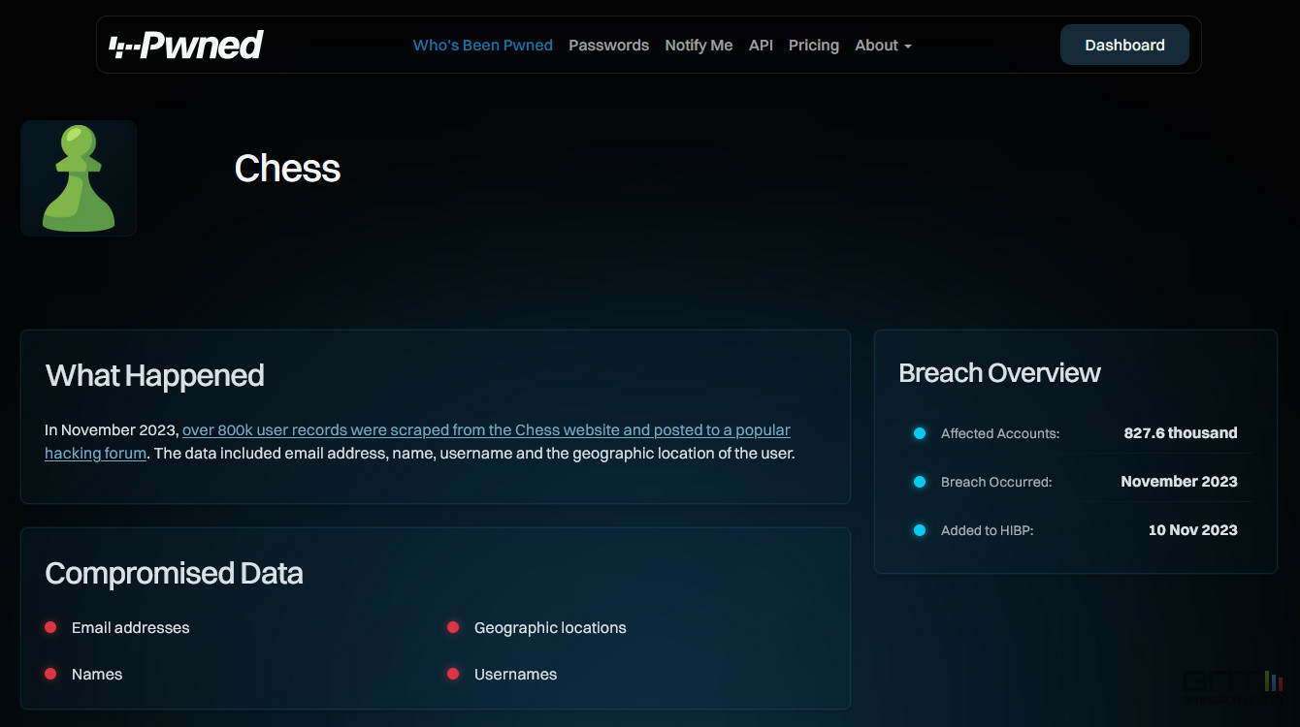Click the Breach Overview heading
The width and height of the screenshot is (1300, 727).
pos(999,372)
